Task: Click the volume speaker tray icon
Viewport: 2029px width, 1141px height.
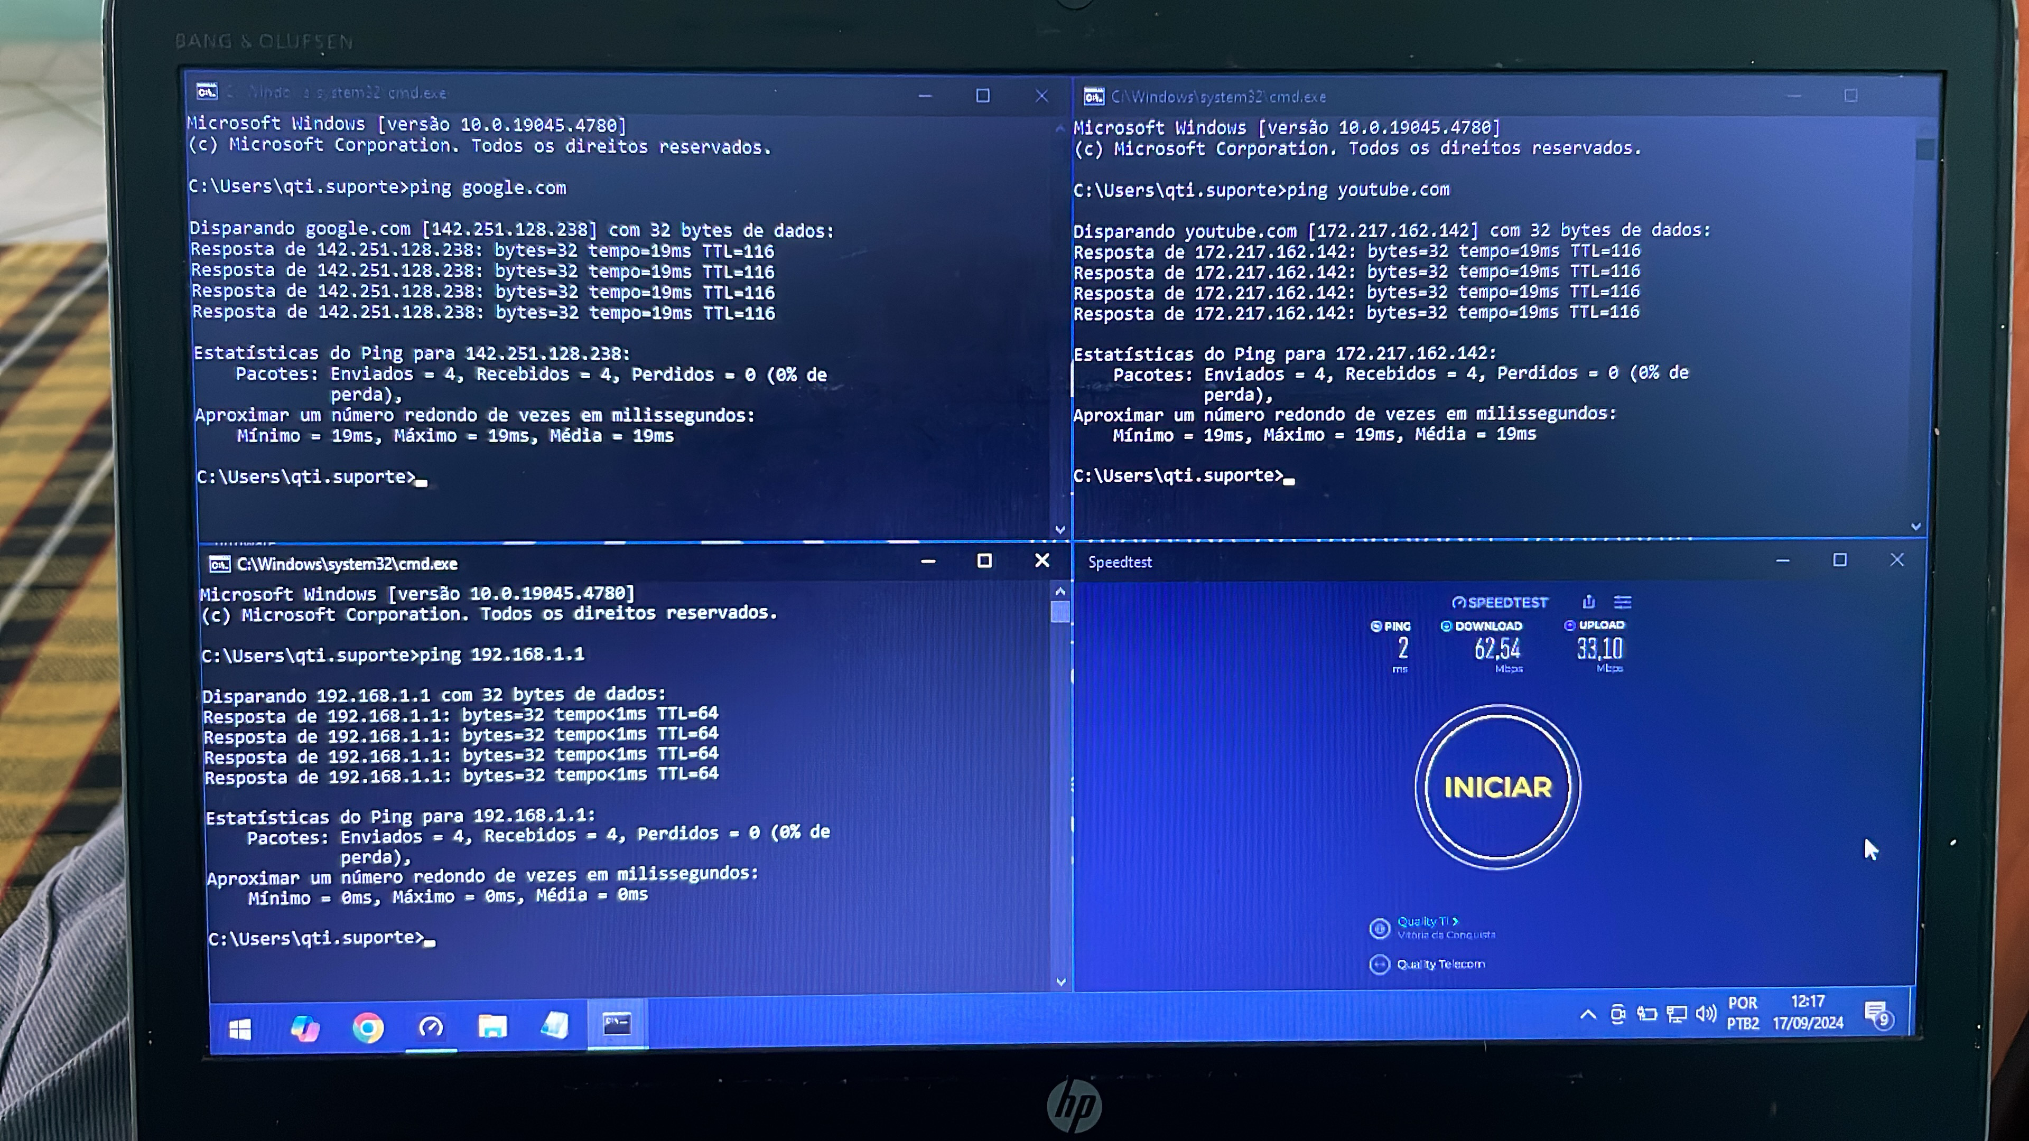Action: [x=1705, y=1014]
